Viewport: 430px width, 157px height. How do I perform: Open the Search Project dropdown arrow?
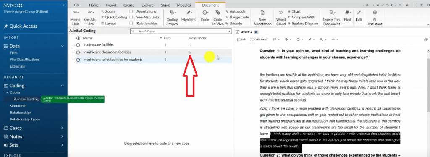click(229, 31)
